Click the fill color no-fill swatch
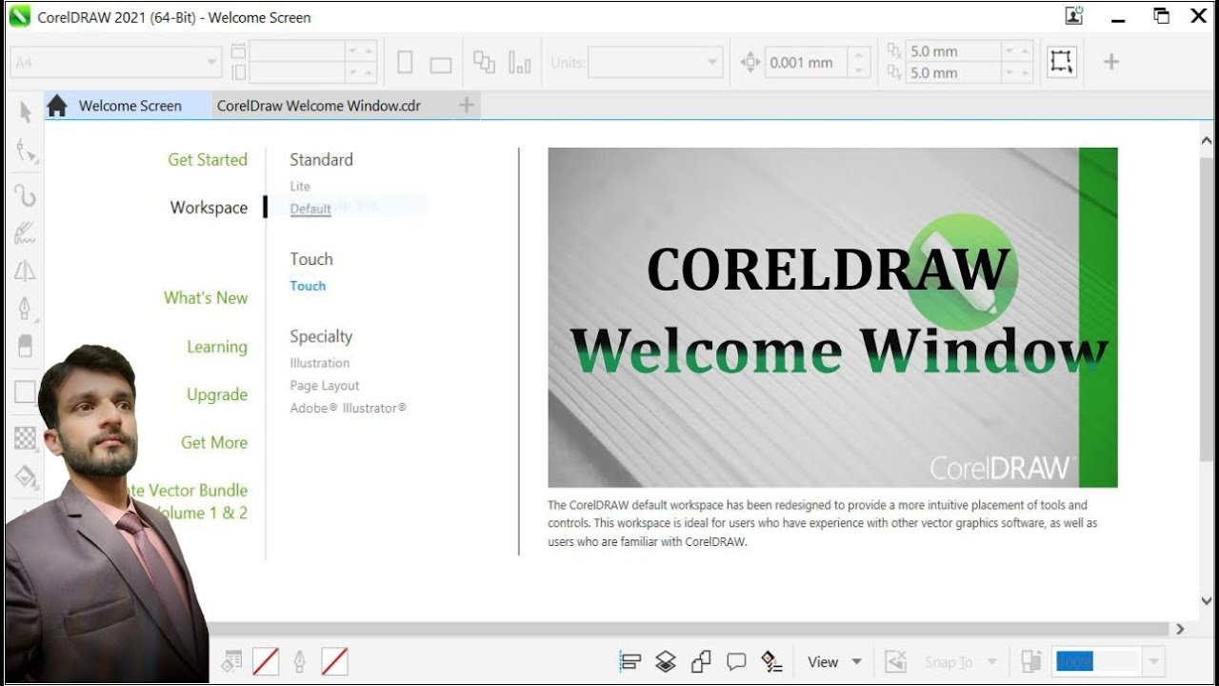The height and width of the screenshot is (686, 1219). 266,661
